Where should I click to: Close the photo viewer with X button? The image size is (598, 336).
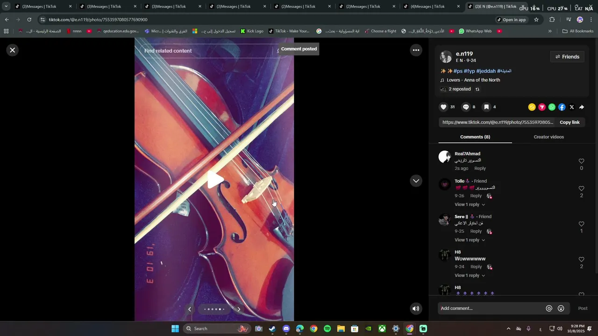point(13,50)
